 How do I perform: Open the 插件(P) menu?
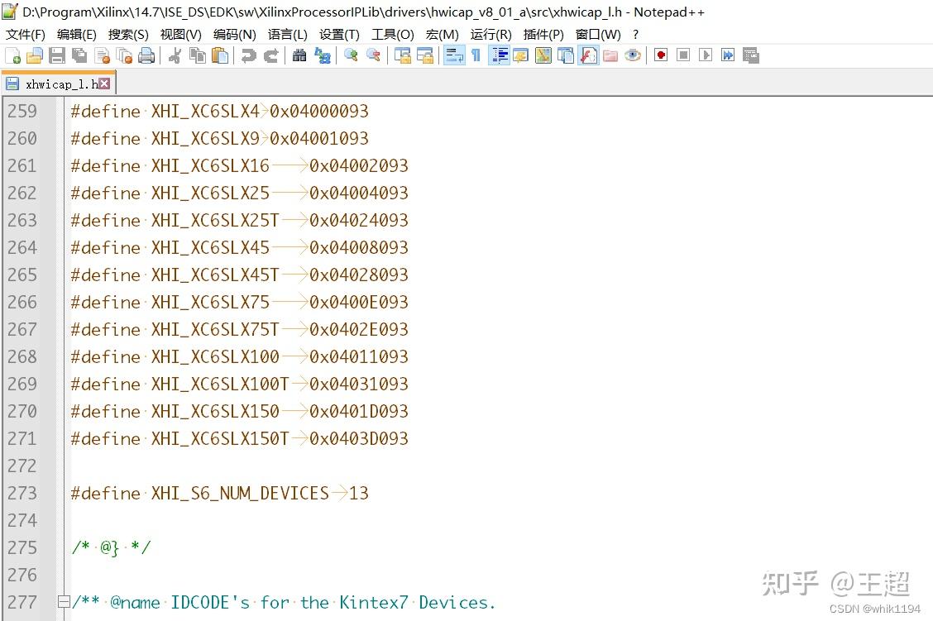[x=543, y=35]
